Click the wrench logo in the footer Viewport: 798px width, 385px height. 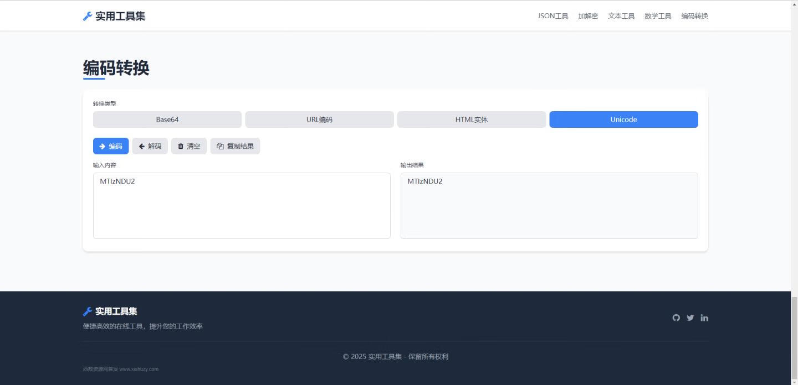[x=87, y=311]
